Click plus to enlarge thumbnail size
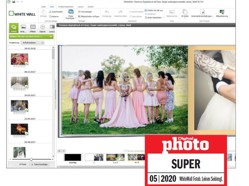This screenshot has height=186, width=249. (53, 159)
